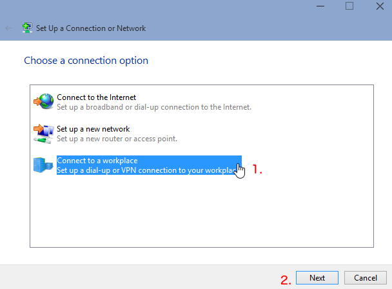The height and width of the screenshot is (289, 392).
Task: Click the Set Up a Connection or Network title
Action: (x=91, y=28)
